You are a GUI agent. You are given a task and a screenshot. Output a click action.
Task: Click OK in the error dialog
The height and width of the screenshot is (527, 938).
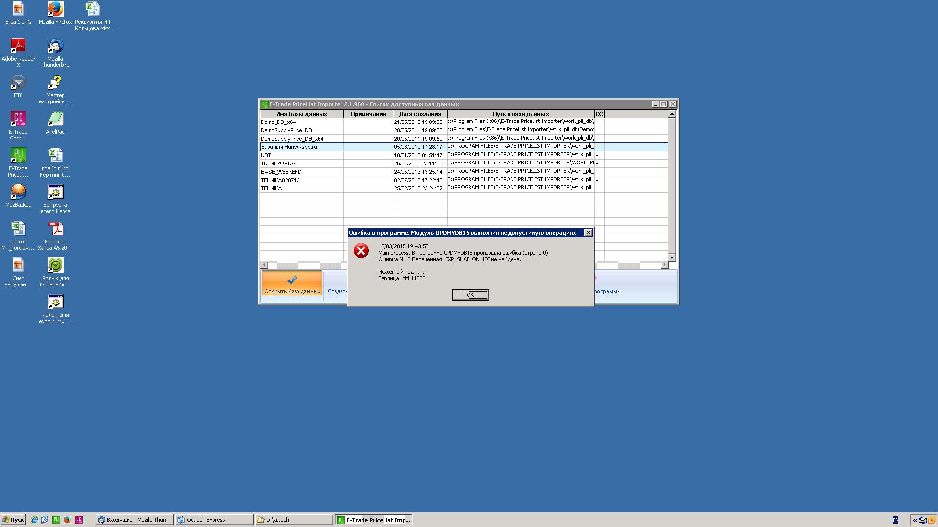pyautogui.click(x=470, y=295)
